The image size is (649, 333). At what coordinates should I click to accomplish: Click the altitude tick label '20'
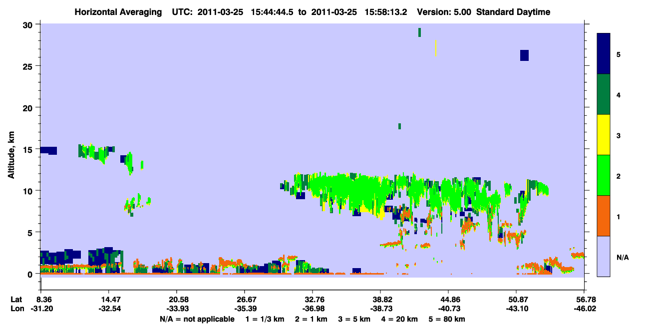pos(29,107)
